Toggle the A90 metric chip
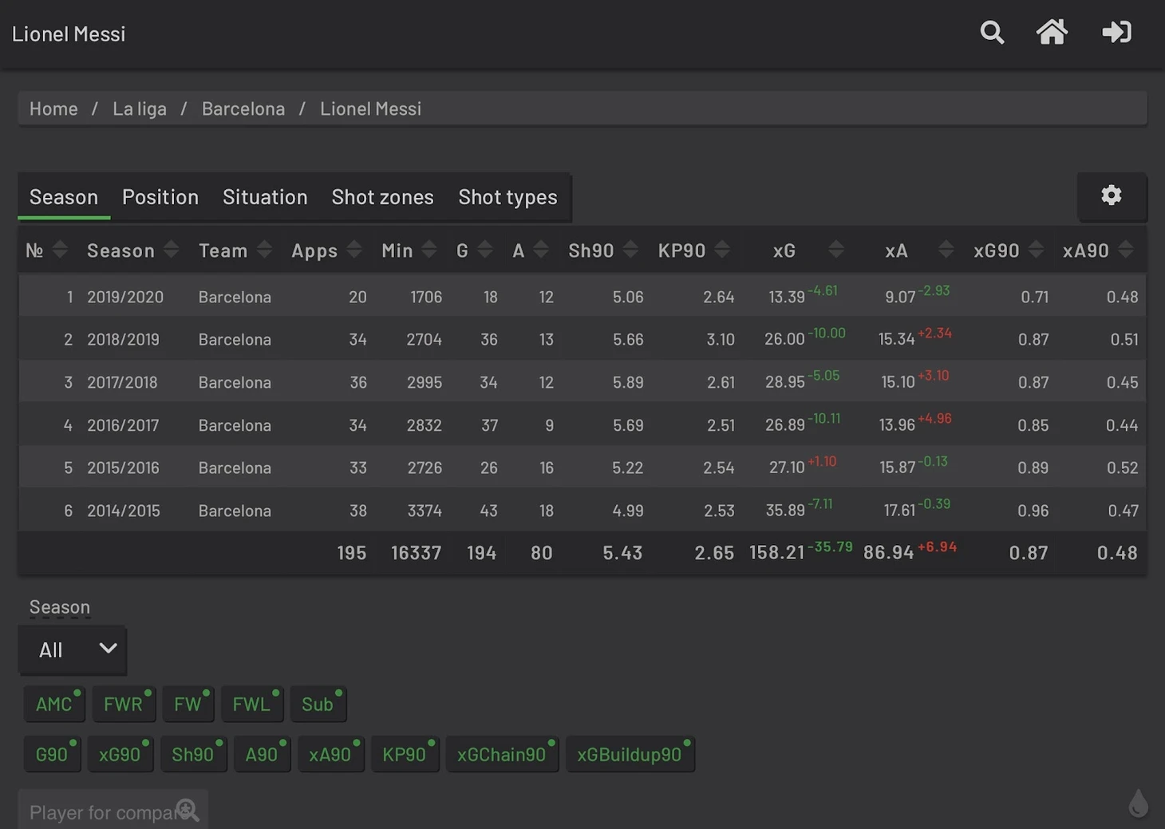 point(262,754)
